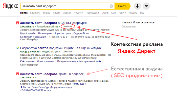The height and width of the screenshot is (97, 177).
Task: Click green checkmark favicon of Яндекс.Услуги result
Action: coord(18,48)
